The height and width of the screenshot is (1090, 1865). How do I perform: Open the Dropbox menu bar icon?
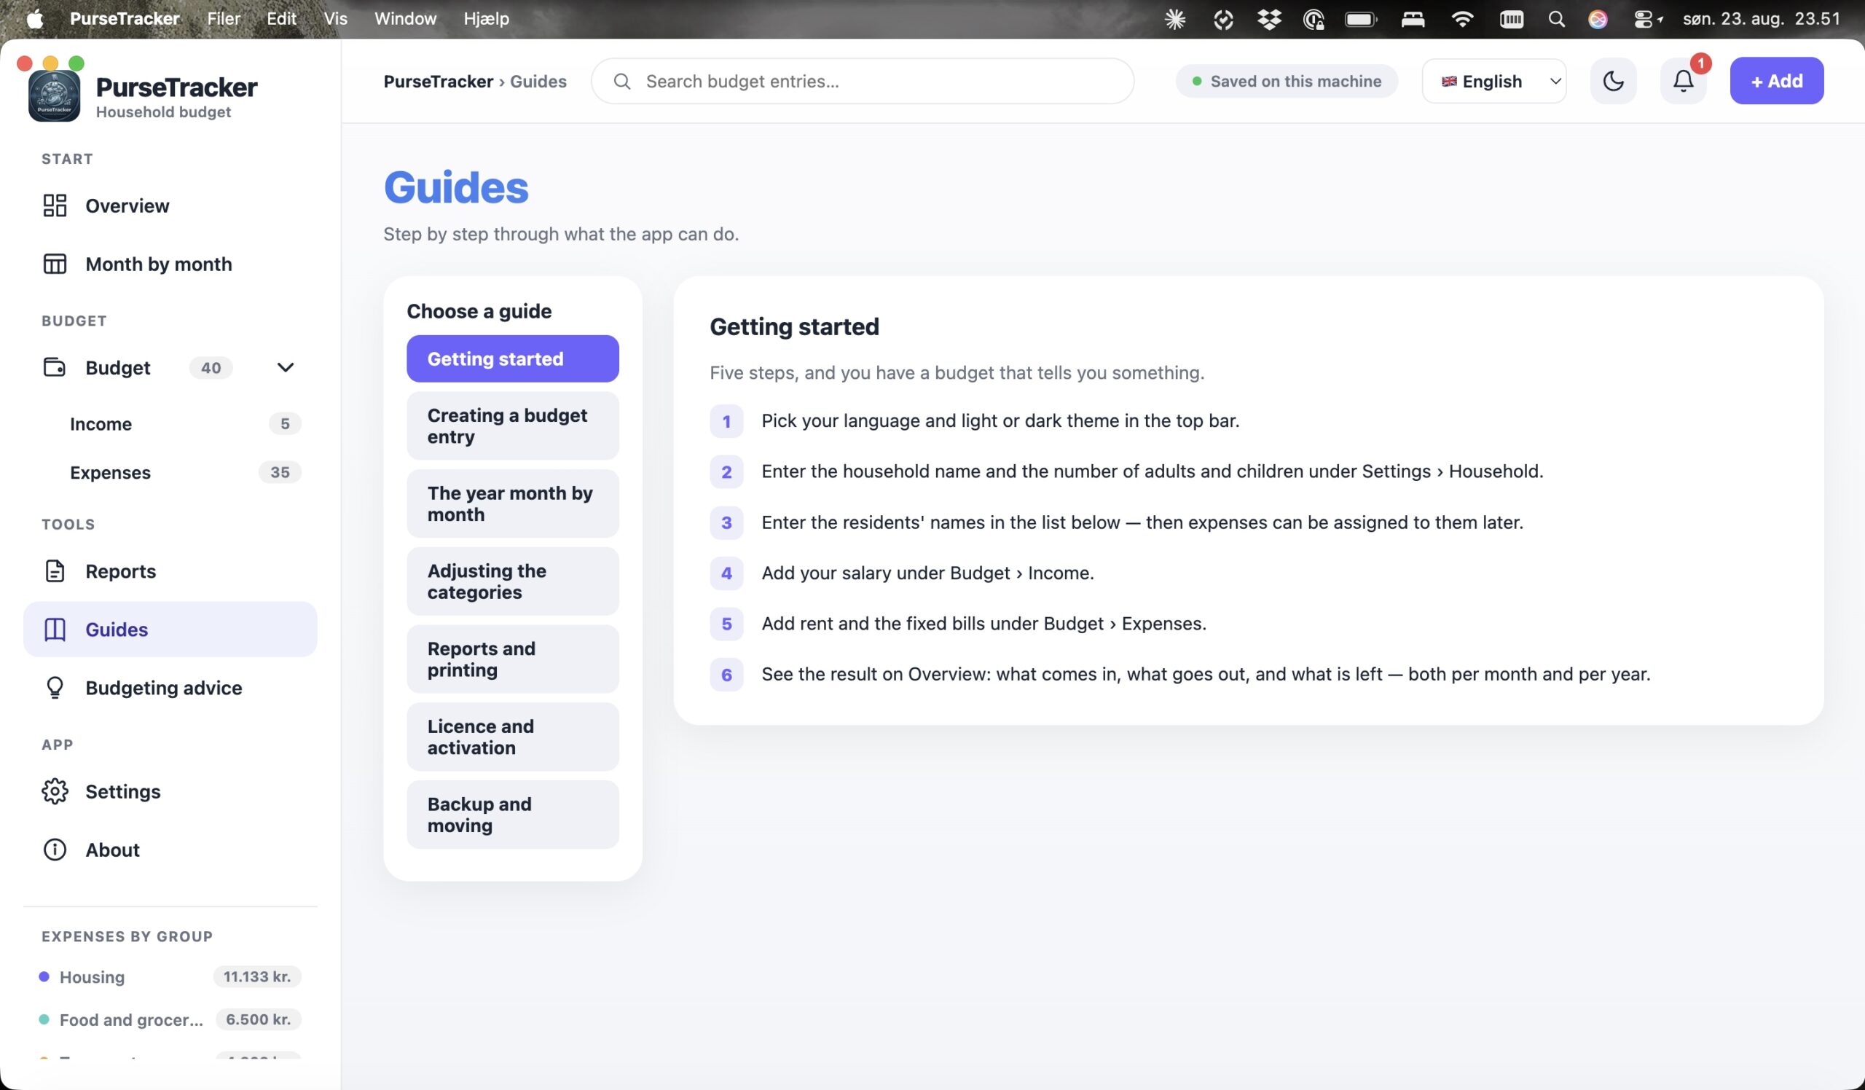tap(1268, 18)
